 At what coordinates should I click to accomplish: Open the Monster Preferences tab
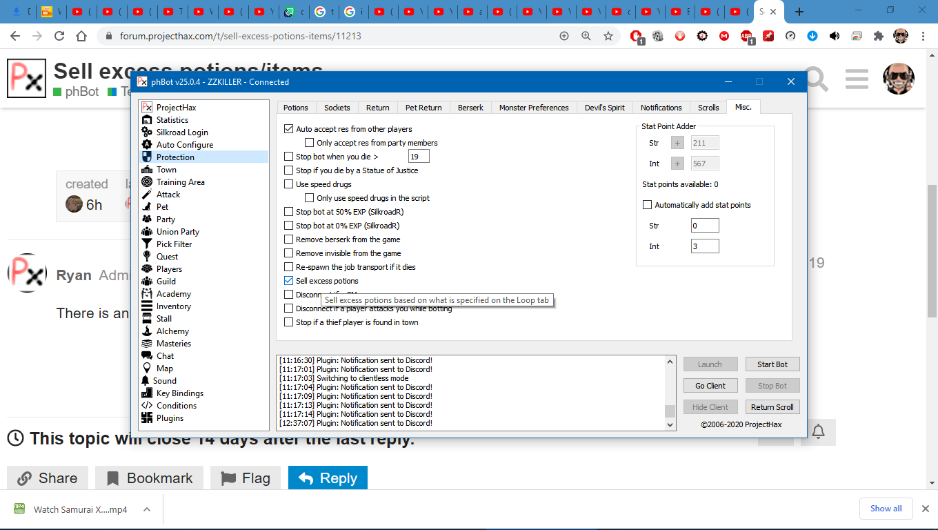533,108
